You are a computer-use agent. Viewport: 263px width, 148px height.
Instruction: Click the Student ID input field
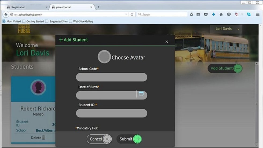111,113
